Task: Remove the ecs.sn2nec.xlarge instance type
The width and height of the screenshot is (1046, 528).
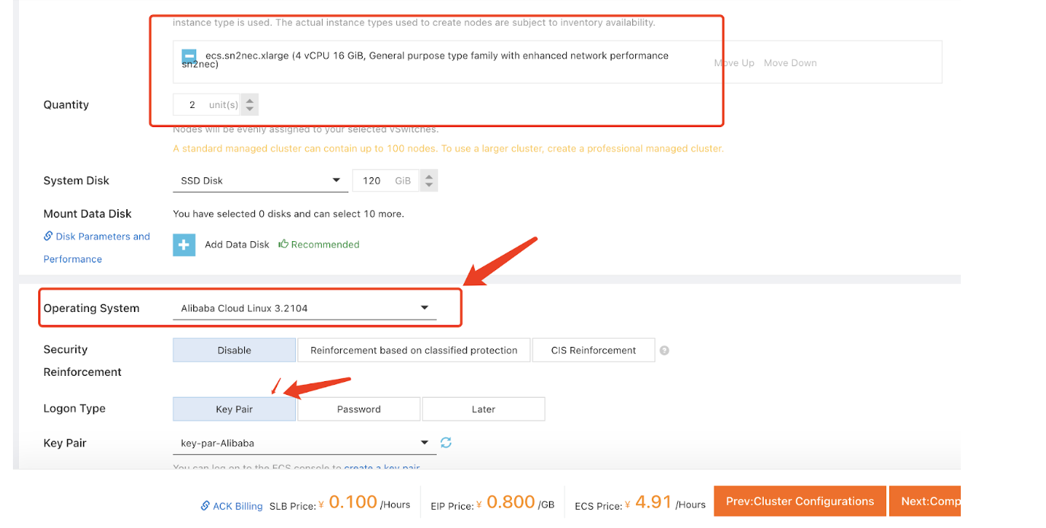Action: [x=189, y=56]
